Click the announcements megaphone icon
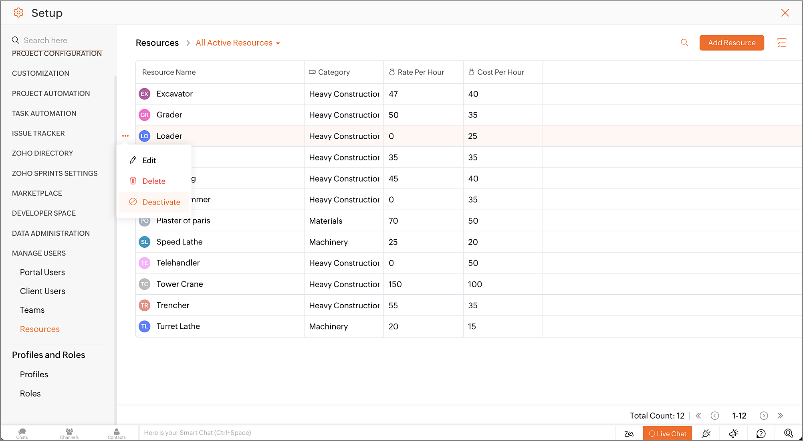 (734, 433)
